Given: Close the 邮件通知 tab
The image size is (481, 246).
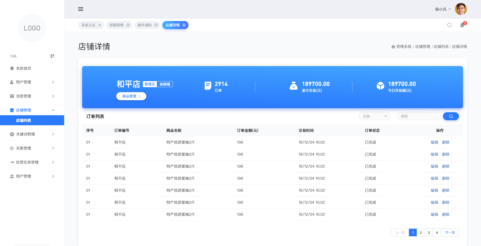Looking at the screenshot, I should coord(156,25).
